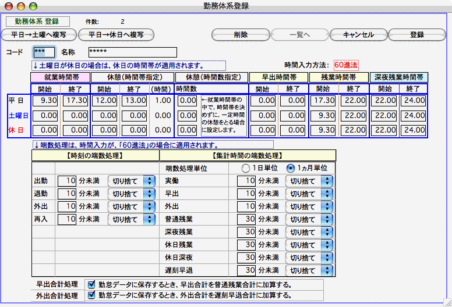
Task: Click 【集計時間の端数処理】 header
Action: [x=248, y=156]
